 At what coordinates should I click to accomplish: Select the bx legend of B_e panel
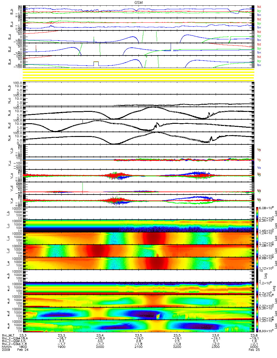pos(259,65)
